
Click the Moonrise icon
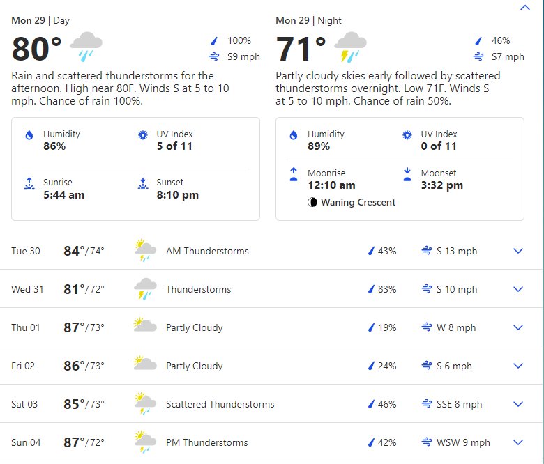(x=294, y=174)
